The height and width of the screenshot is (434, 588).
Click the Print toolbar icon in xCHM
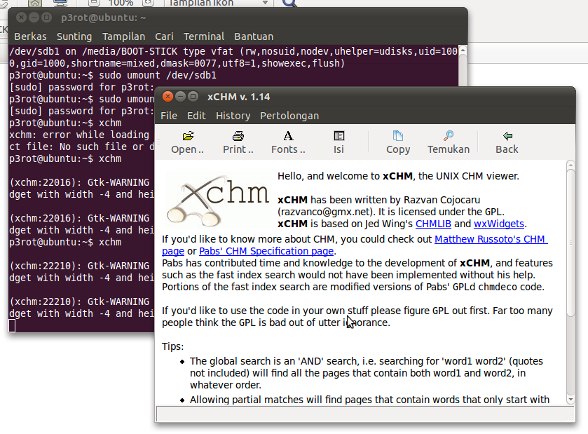click(238, 136)
